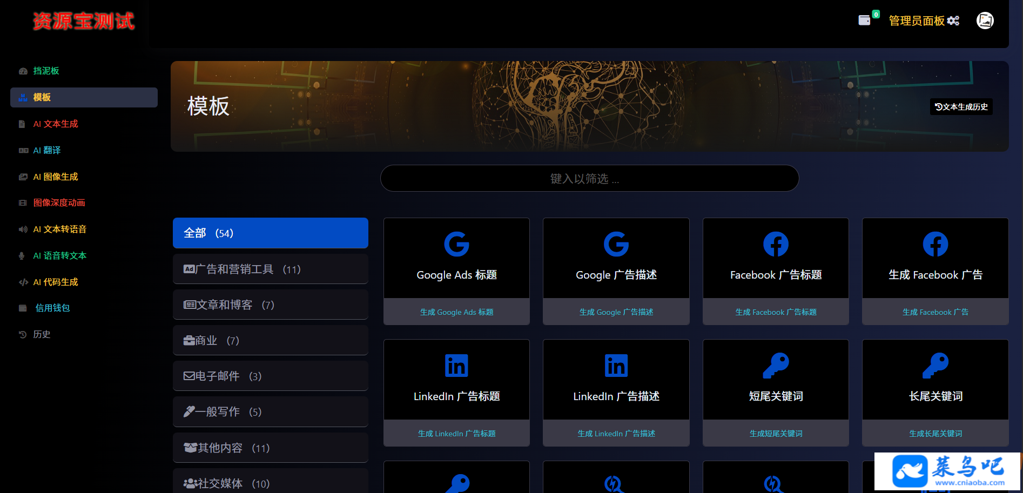The width and height of the screenshot is (1023, 493).
Task: Click the 短尾关键词 card title
Action: [776, 396]
